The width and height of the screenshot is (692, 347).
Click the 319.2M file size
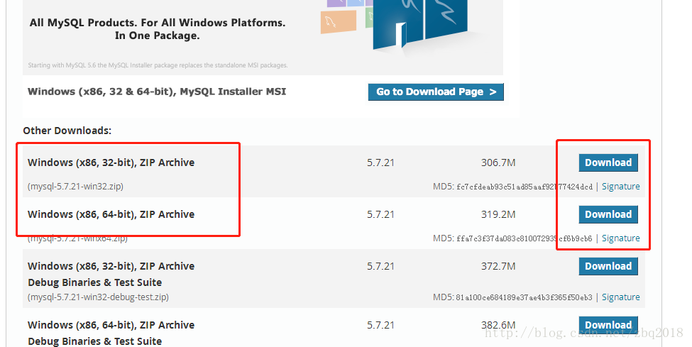coord(498,214)
